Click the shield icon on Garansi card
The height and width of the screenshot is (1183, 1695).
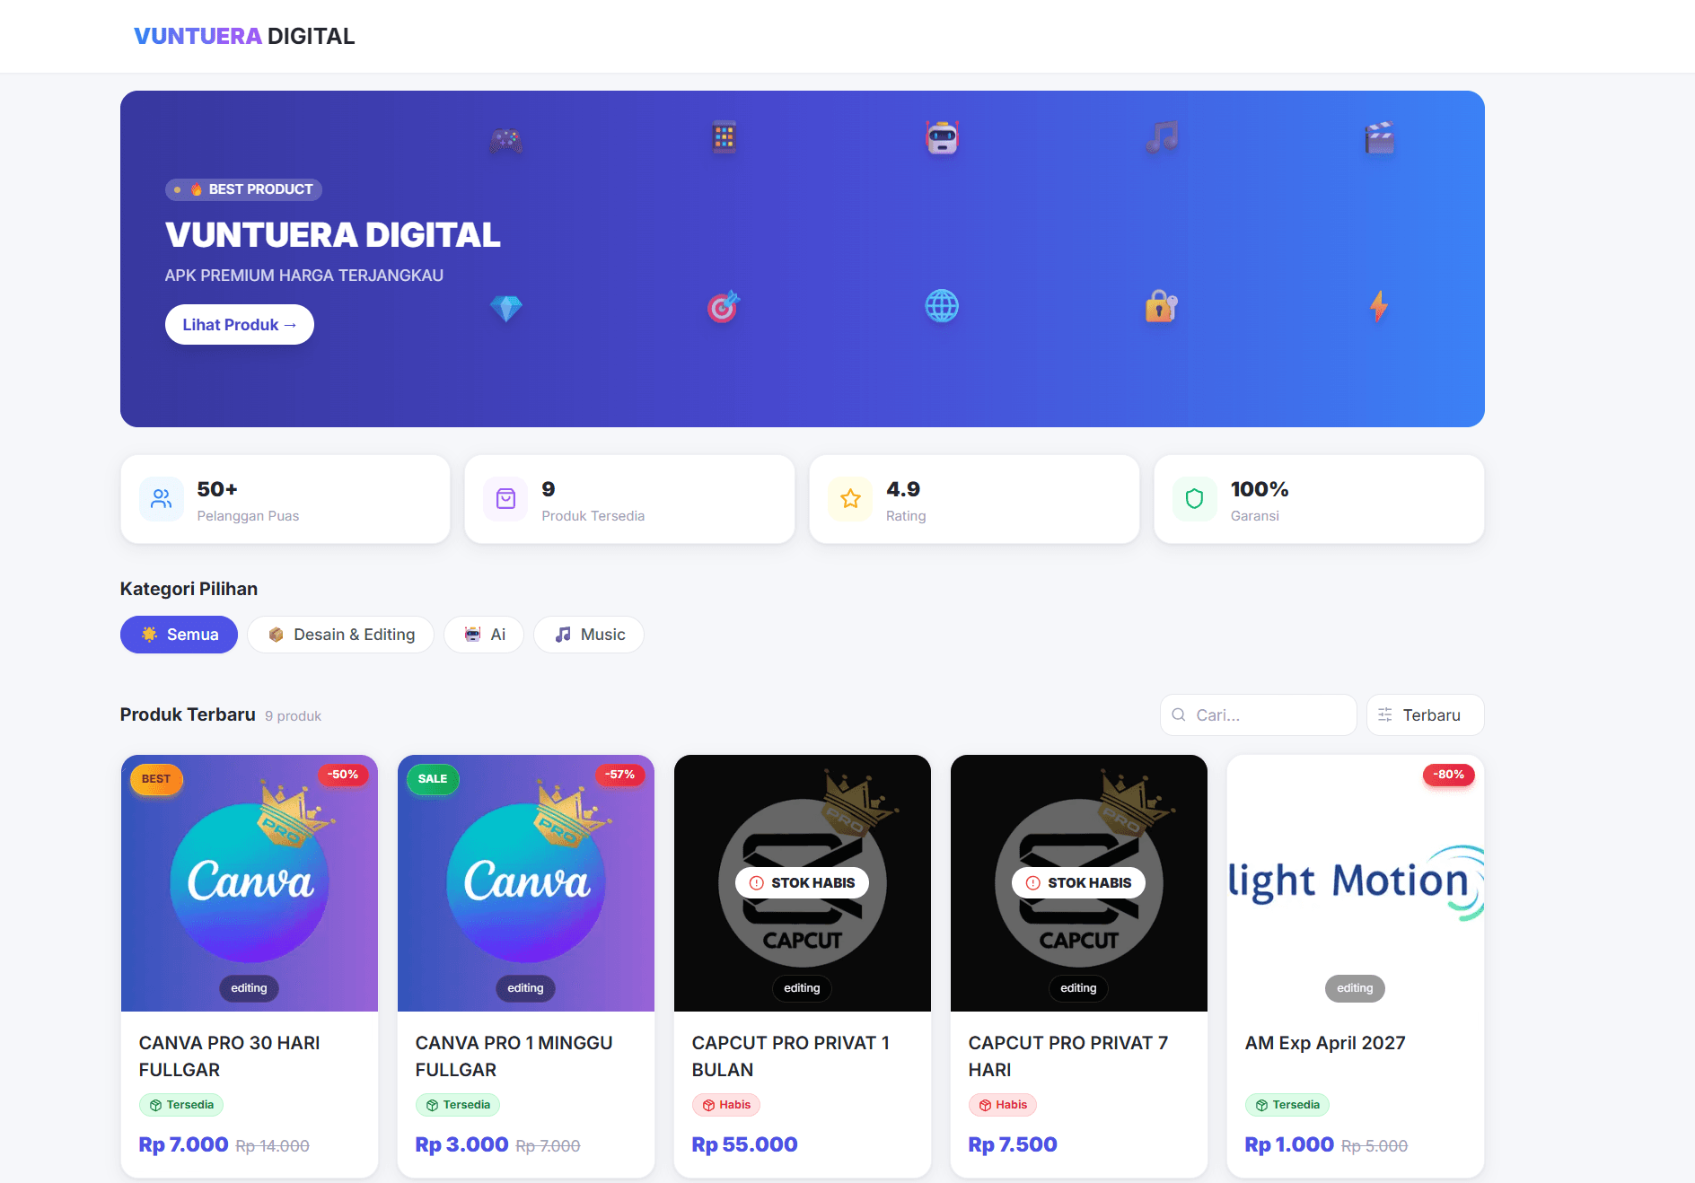pyautogui.click(x=1195, y=499)
